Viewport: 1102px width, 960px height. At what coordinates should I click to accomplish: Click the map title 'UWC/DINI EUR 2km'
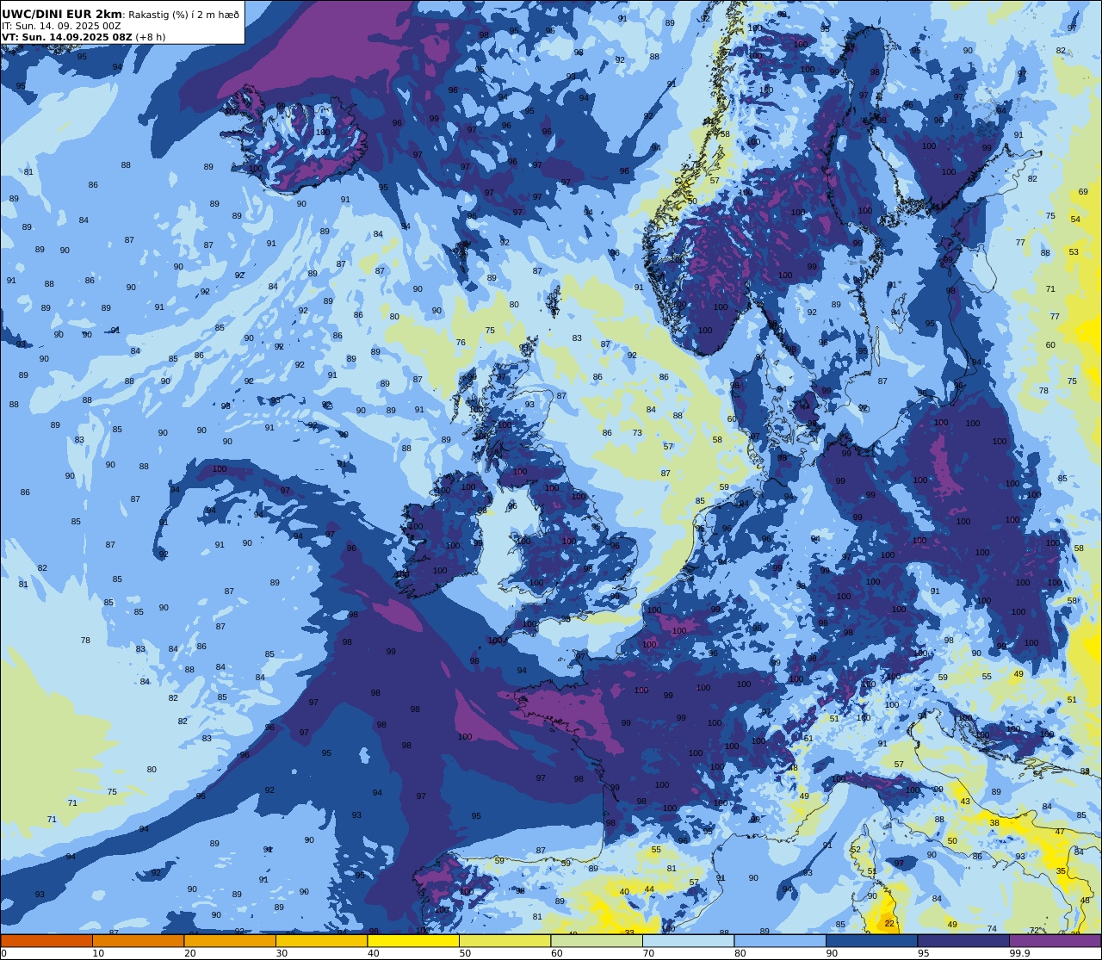point(62,14)
